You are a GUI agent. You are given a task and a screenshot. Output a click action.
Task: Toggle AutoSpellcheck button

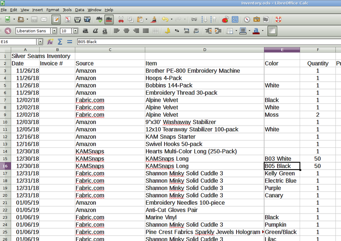point(109,19)
